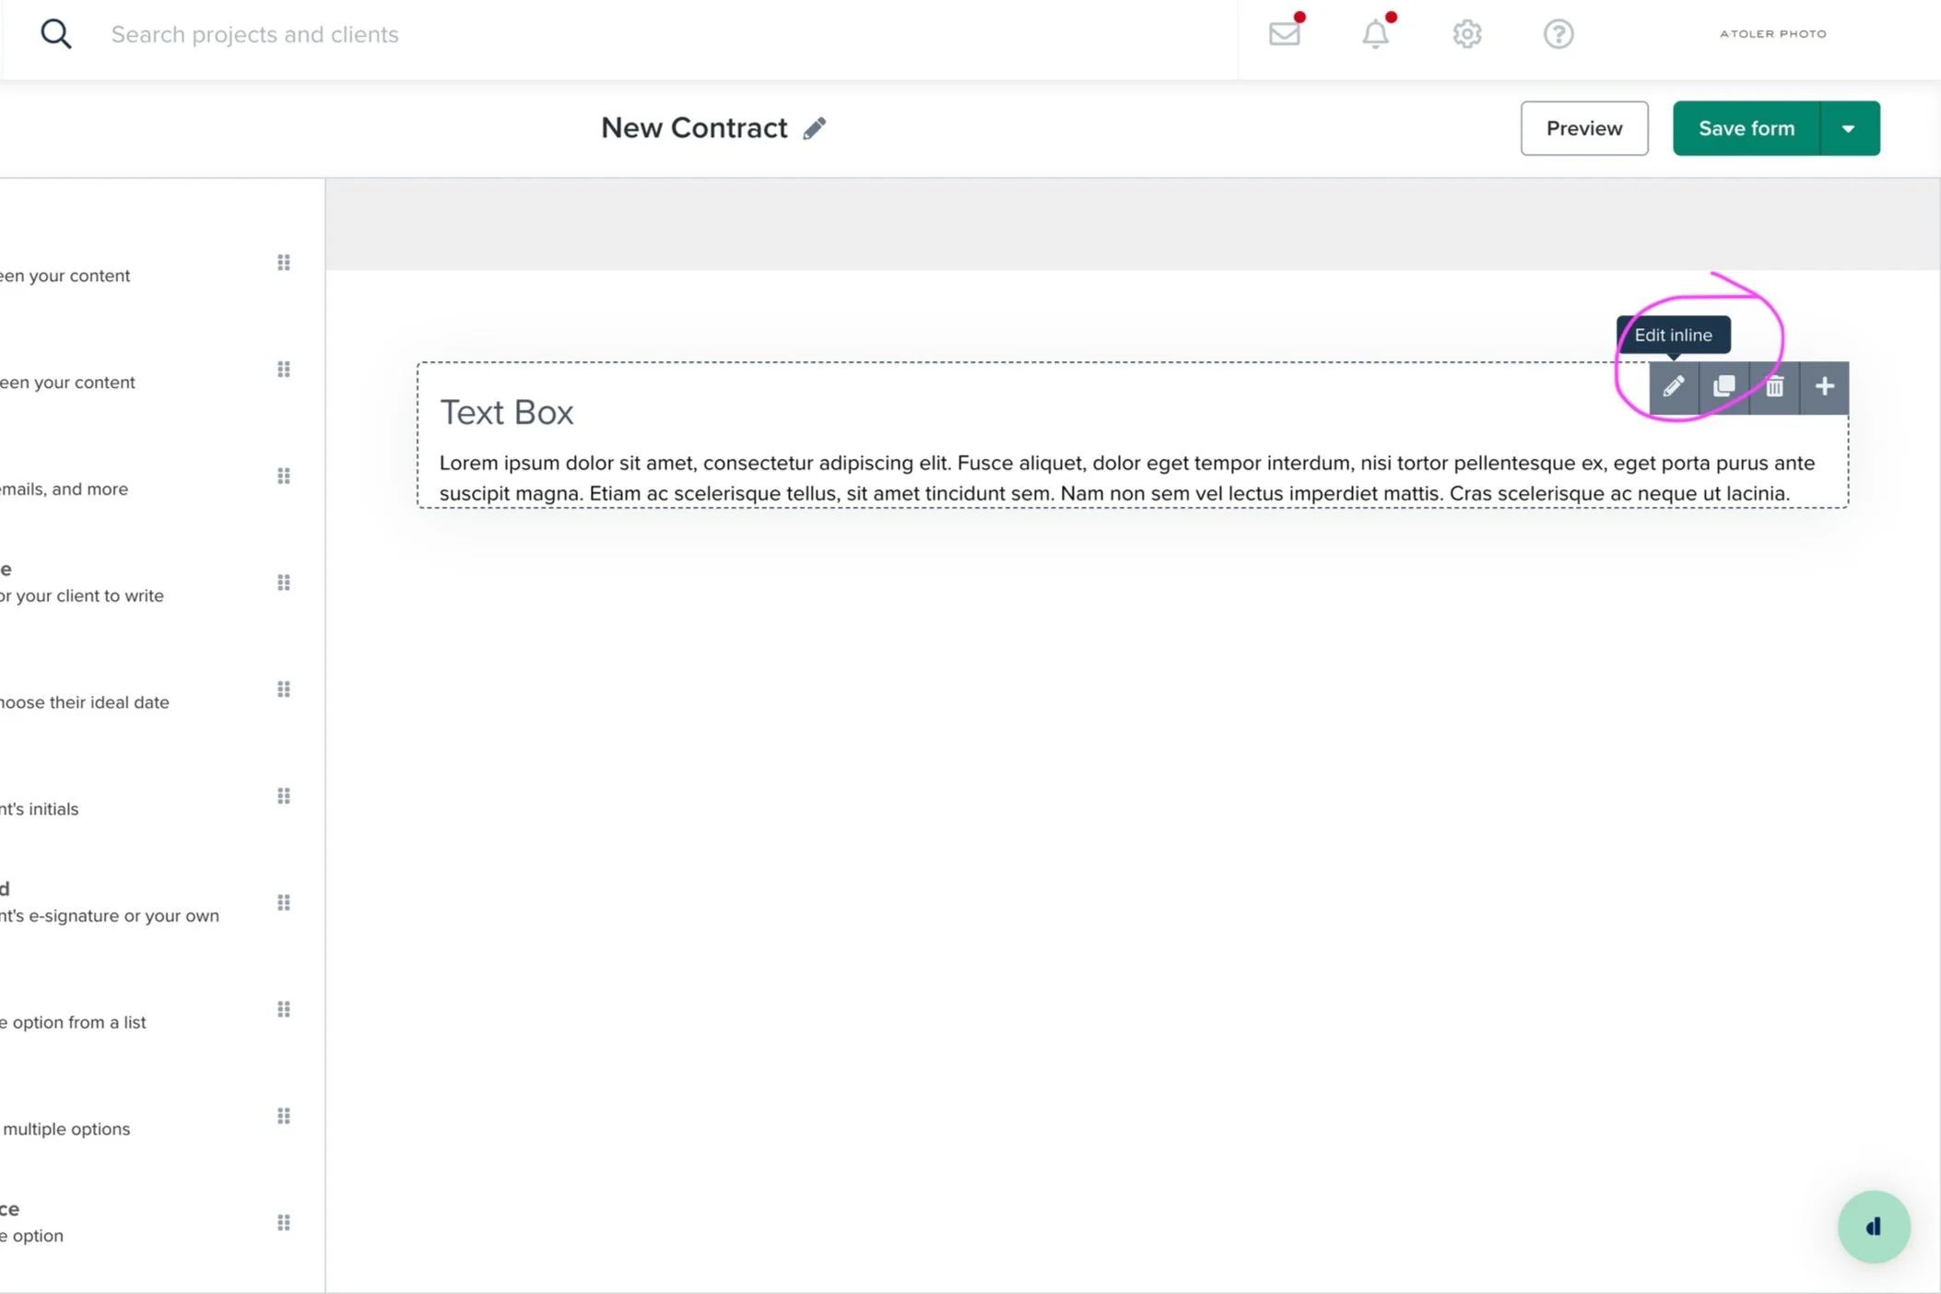Click the magnifier search icon

point(55,34)
